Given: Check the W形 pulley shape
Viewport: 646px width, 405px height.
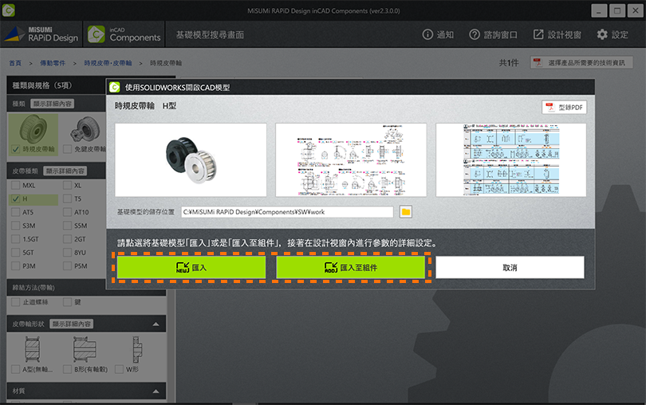Looking at the screenshot, I should pos(120,369).
